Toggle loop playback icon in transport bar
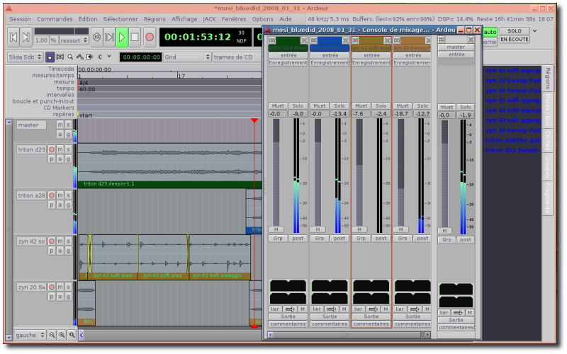Viewport: 567px width, 354px height. click(96, 36)
